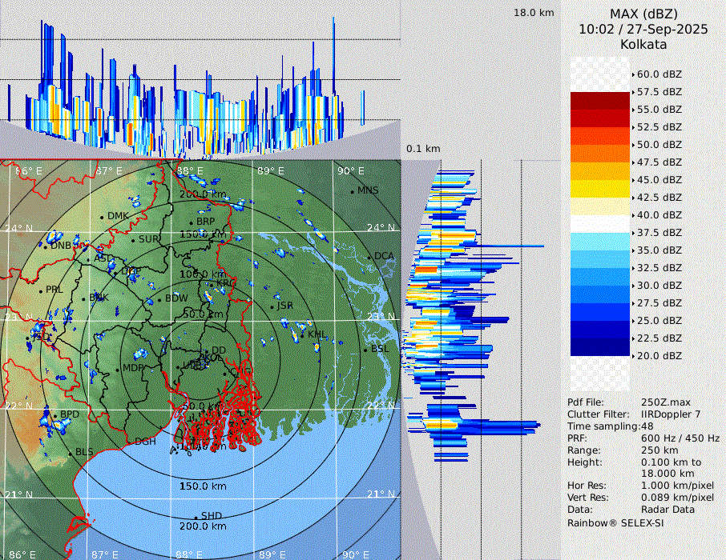Click the JSR station marker
The width and height of the screenshot is (726, 560).
272,306
